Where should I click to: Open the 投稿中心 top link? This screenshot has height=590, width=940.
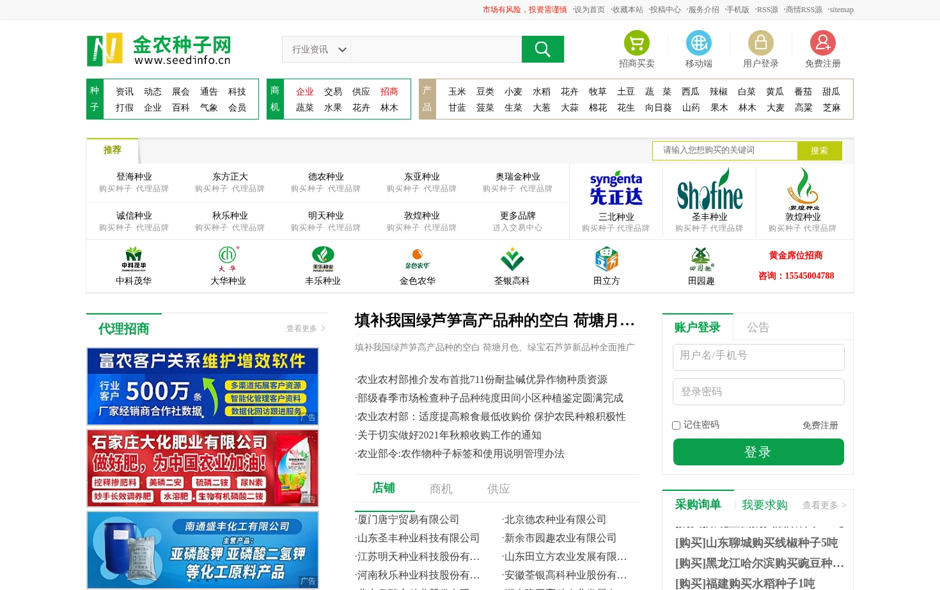(x=665, y=10)
